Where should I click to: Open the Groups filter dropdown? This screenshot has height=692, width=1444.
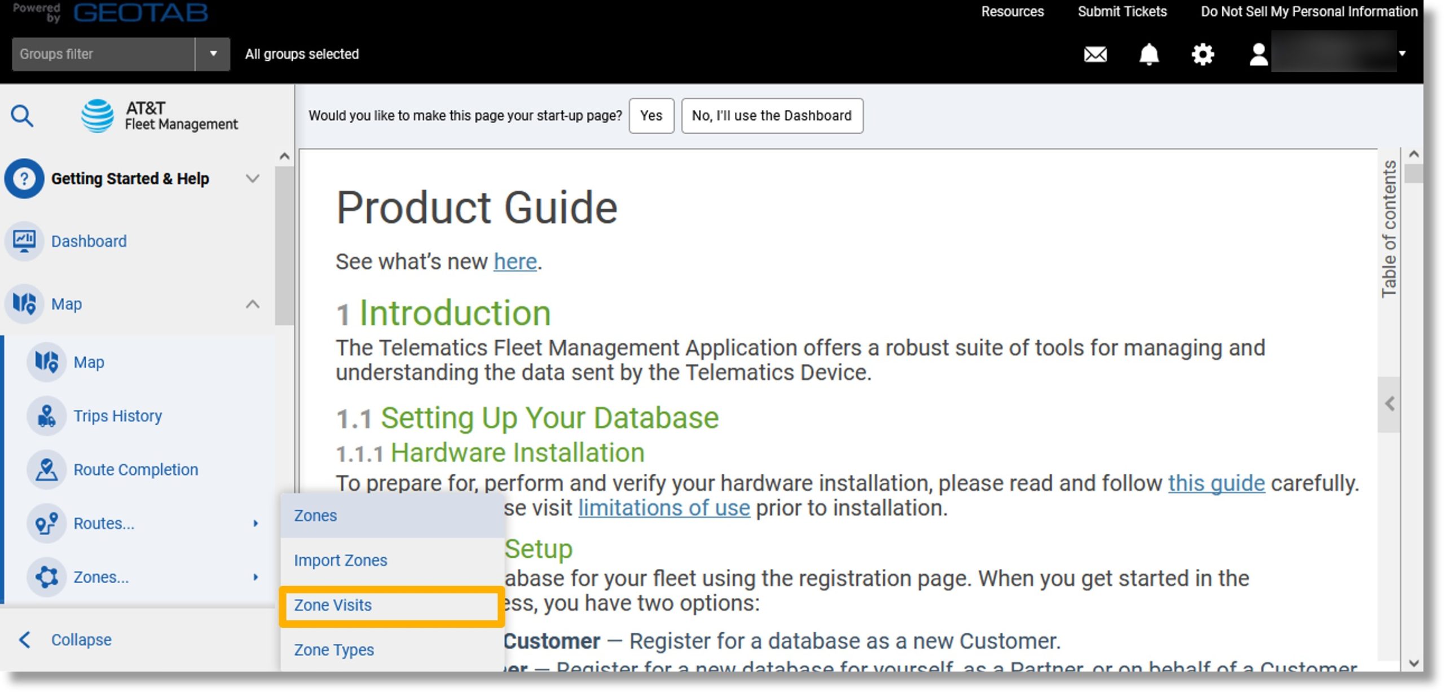click(211, 54)
